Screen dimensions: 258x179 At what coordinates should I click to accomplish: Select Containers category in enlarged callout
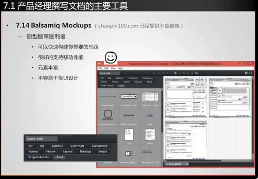click(x=100, y=146)
